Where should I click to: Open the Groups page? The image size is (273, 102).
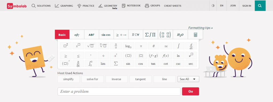152,6
